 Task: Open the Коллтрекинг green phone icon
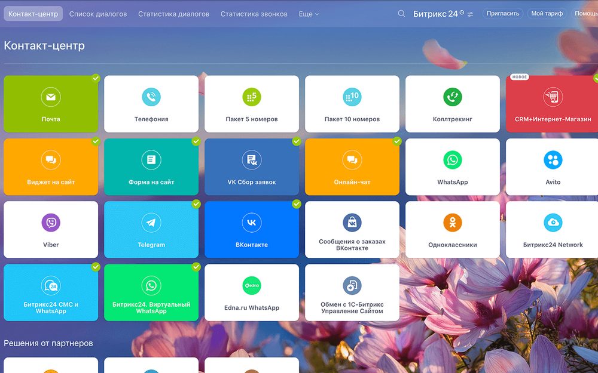point(452,97)
